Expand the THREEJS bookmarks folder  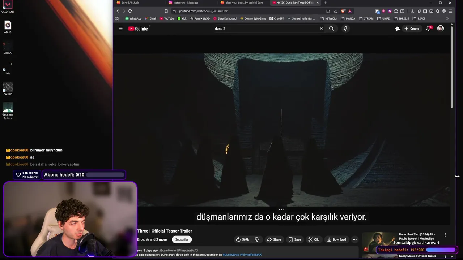pyautogui.click(x=401, y=18)
